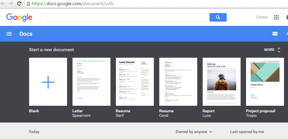Click the Google search input field

pyautogui.click(x=125, y=17)
